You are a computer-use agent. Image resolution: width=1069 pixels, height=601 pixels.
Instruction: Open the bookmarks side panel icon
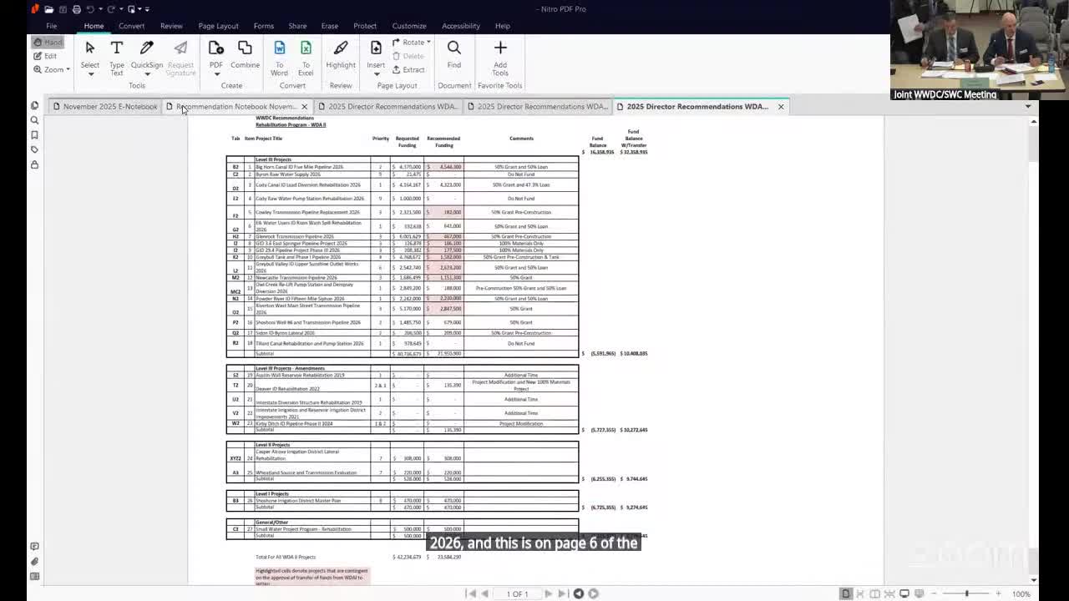(34, 135)
